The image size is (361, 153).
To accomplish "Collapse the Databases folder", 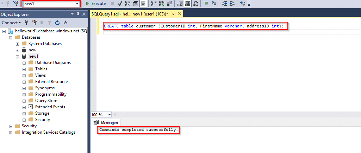I will (11, 37).
